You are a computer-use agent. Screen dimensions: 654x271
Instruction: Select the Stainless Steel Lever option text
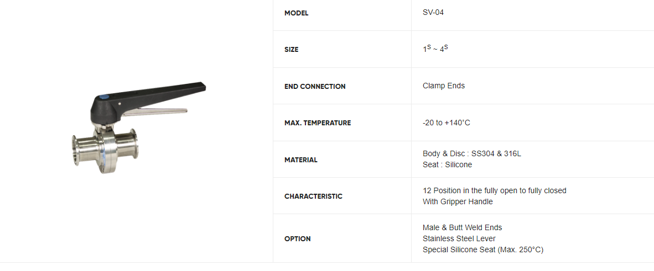tap(459, 238)
